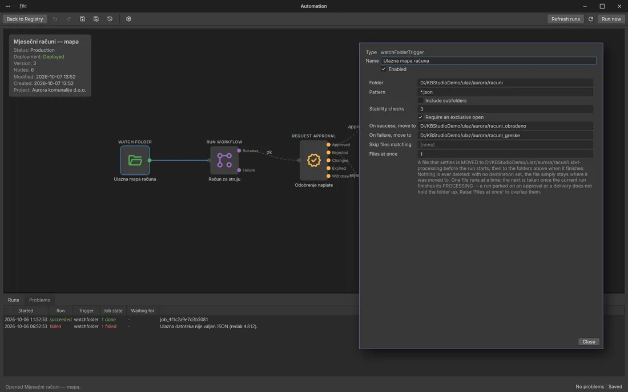Switch to the Problems tab
The height and width of the screenshot is (392, 628).
pos(39,300)
